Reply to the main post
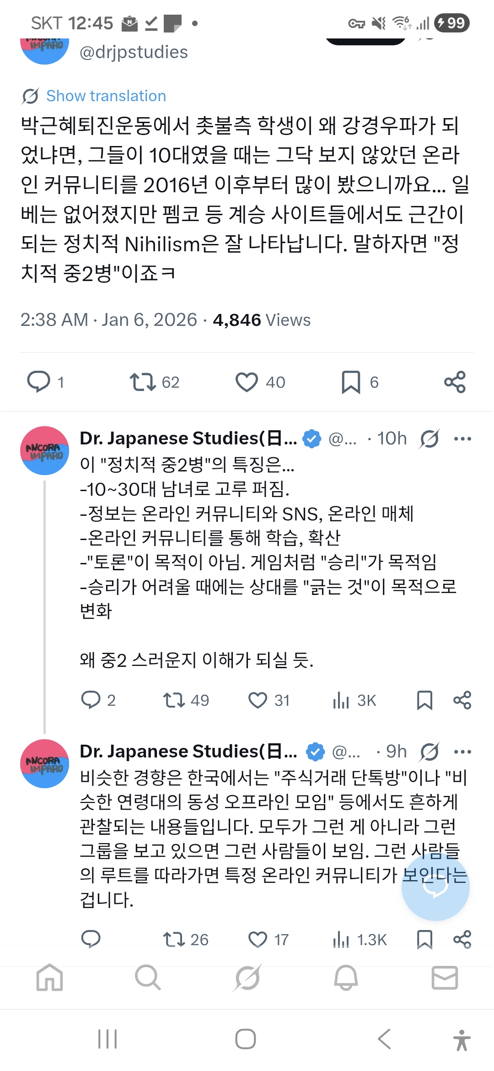494x1071 pixels. [x=39, y=382]
